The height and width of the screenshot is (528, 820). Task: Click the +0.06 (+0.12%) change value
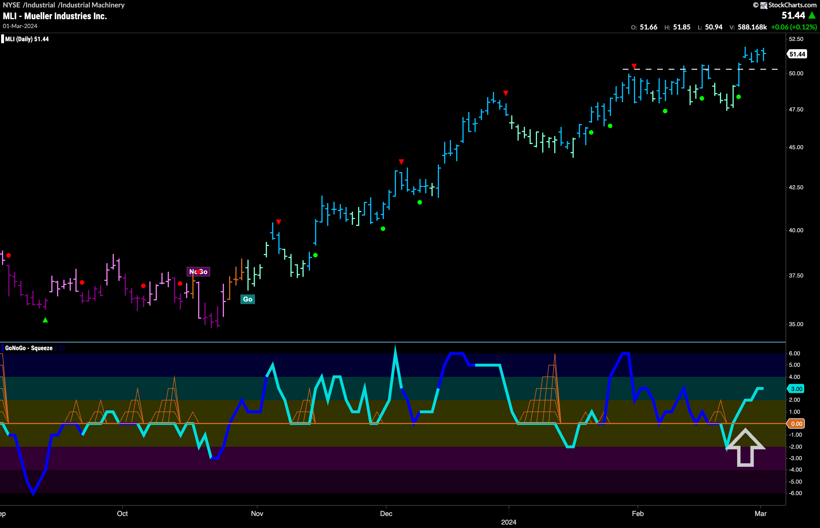coord(794,27)
